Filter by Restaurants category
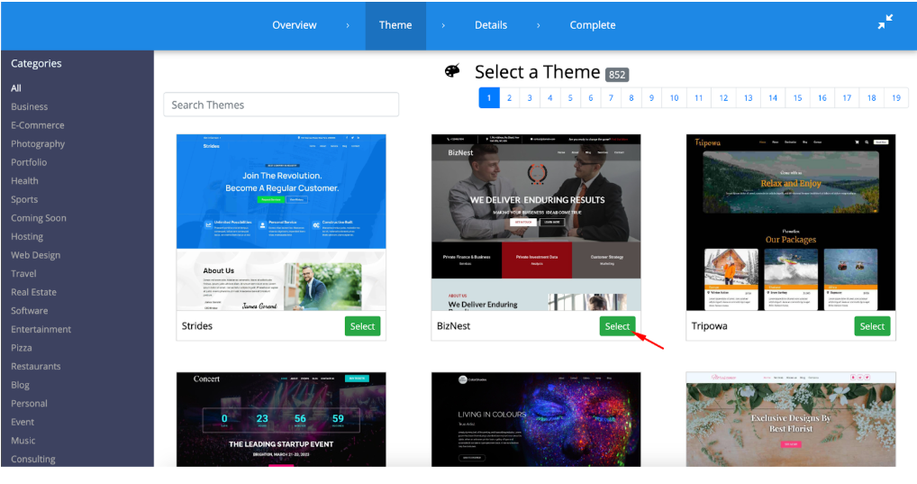917x484 pixels. pos(36,366)
